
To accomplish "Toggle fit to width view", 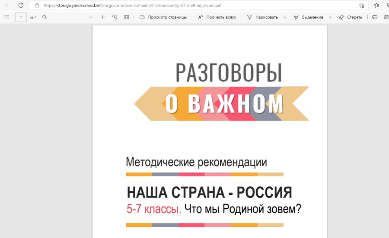I will (x=126, y=17).
